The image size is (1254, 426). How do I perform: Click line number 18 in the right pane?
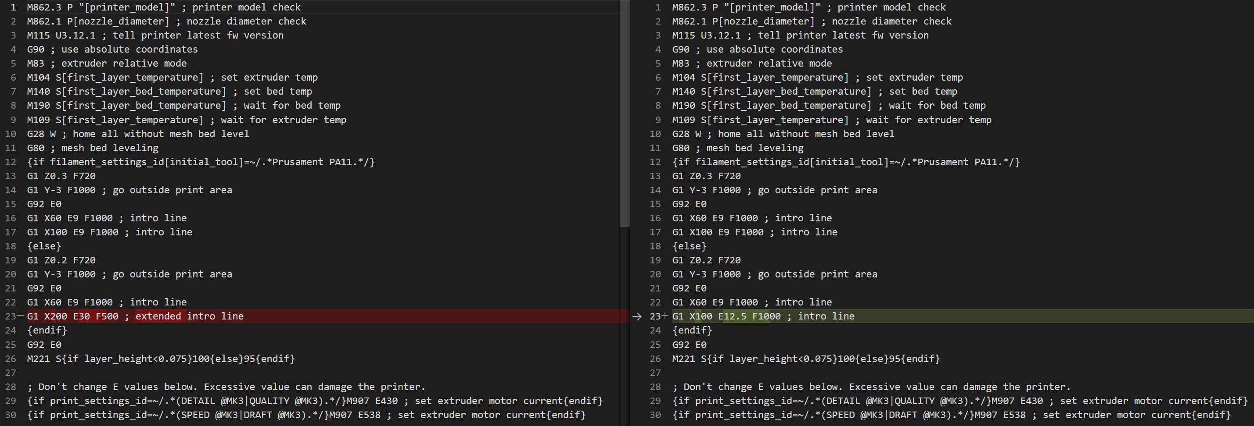(655, 246)
